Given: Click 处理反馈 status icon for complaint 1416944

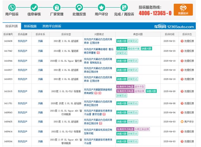Looking at the screenshot, I should tap(182, 61).
